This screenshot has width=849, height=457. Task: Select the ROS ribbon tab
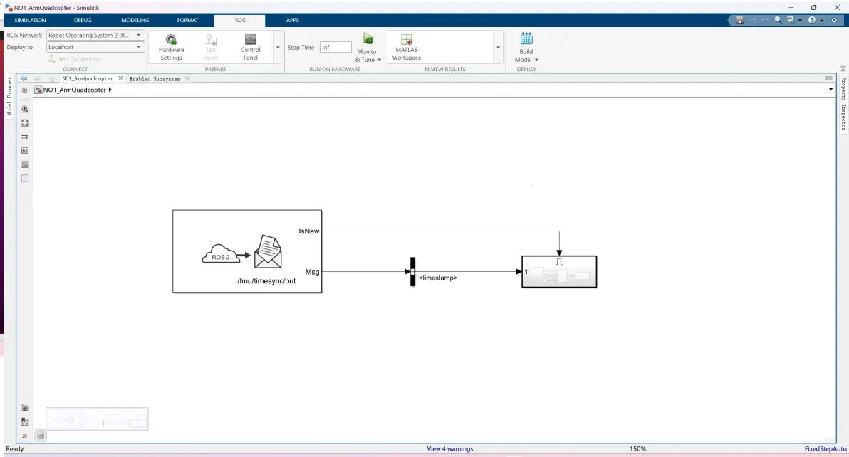coord(240,20)
